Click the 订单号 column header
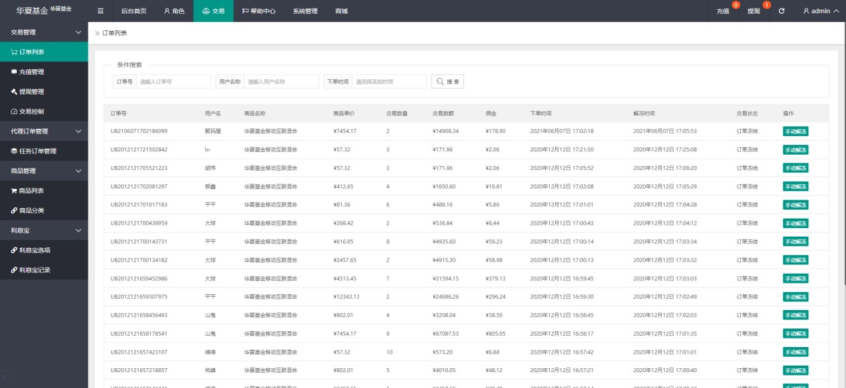Screen dimensions: 846x388 coord(119,113)
